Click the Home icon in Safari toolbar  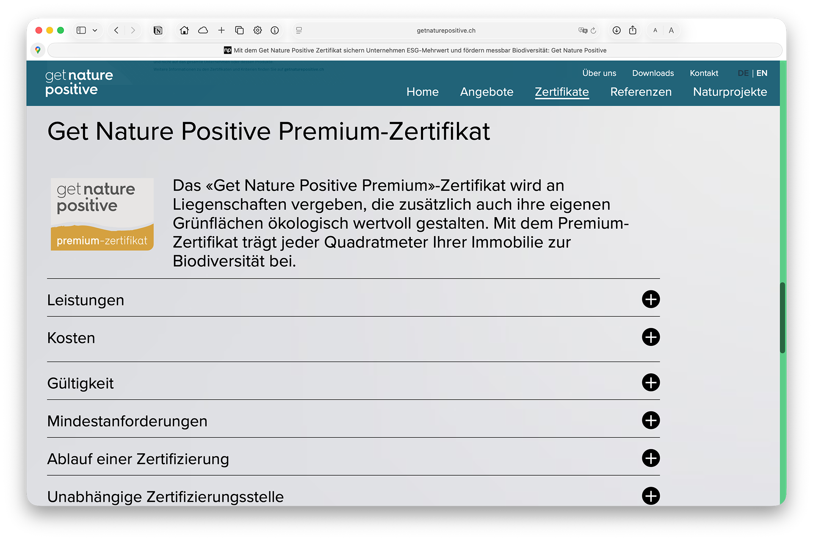(x=184, y=30)
